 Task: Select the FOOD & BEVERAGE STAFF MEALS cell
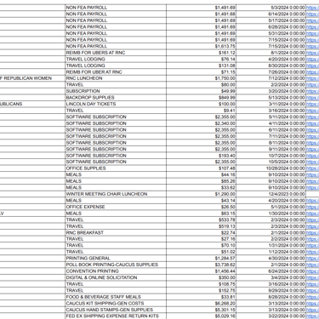tap(116, 297)
